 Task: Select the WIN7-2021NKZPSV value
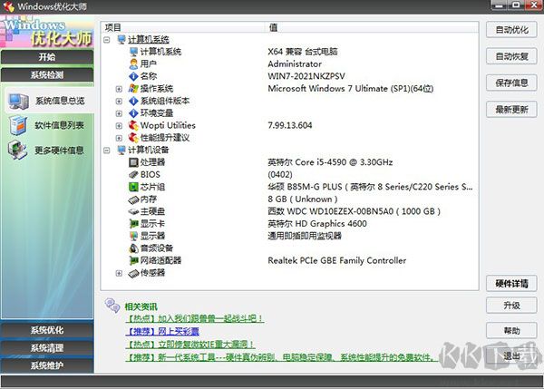306,76
